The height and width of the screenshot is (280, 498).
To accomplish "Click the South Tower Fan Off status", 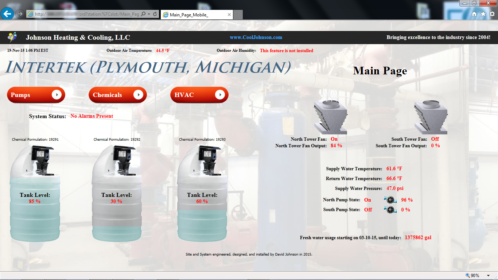I will (x=435, y=139).
